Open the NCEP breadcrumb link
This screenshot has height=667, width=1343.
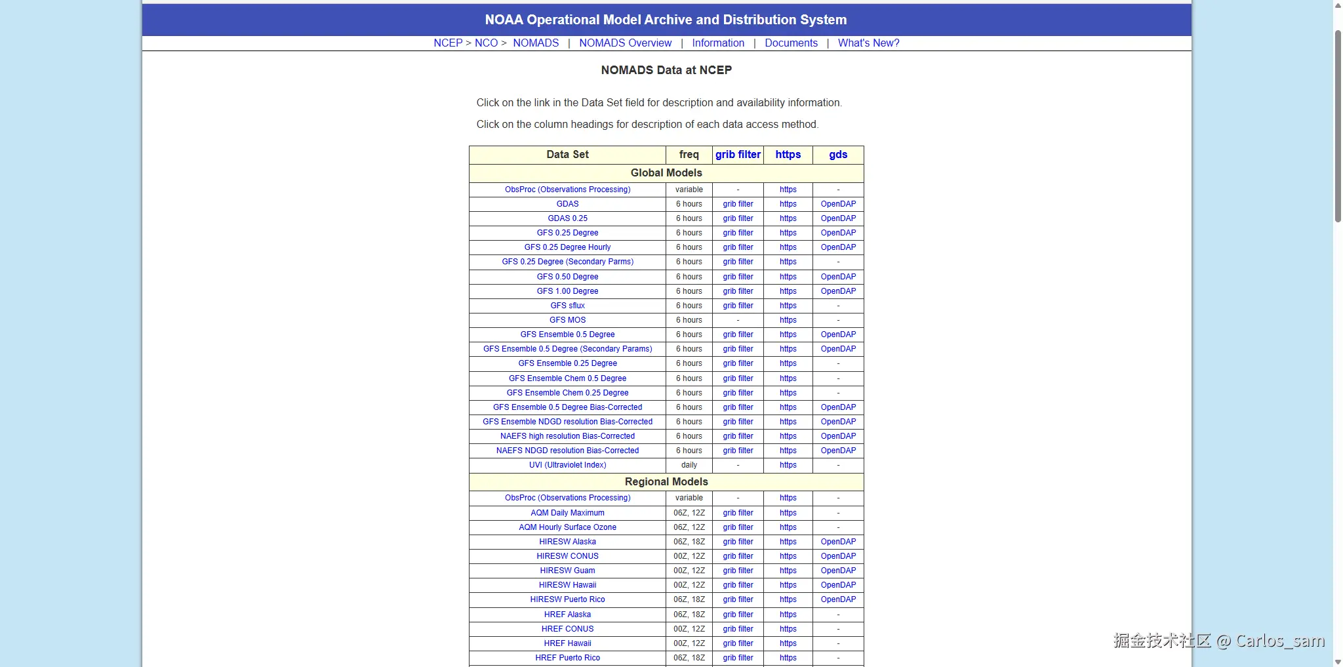448,43
